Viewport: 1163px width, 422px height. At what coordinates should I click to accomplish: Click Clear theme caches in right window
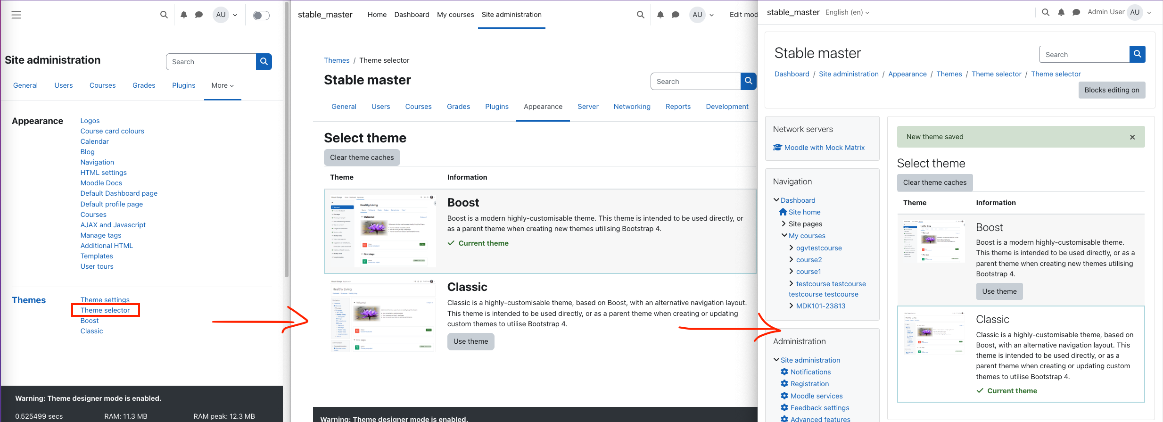[935, 182]
